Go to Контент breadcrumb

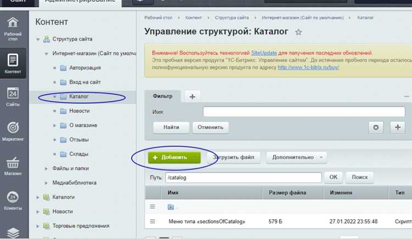click(193, 18)
